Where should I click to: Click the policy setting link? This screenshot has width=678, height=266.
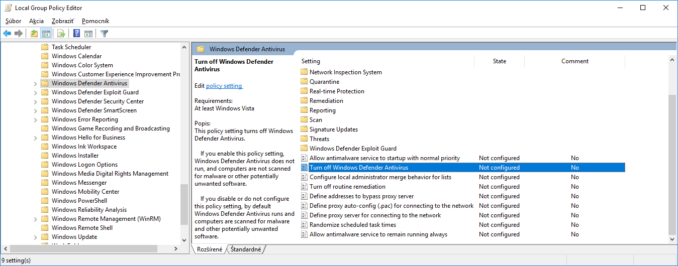pyautogui.click(x=224, y=86)
